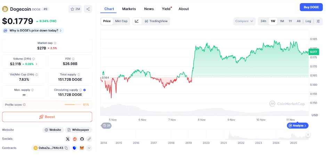Switch to the Yield tab
Viewport: 326px width, 156px height.
(166, 9)
